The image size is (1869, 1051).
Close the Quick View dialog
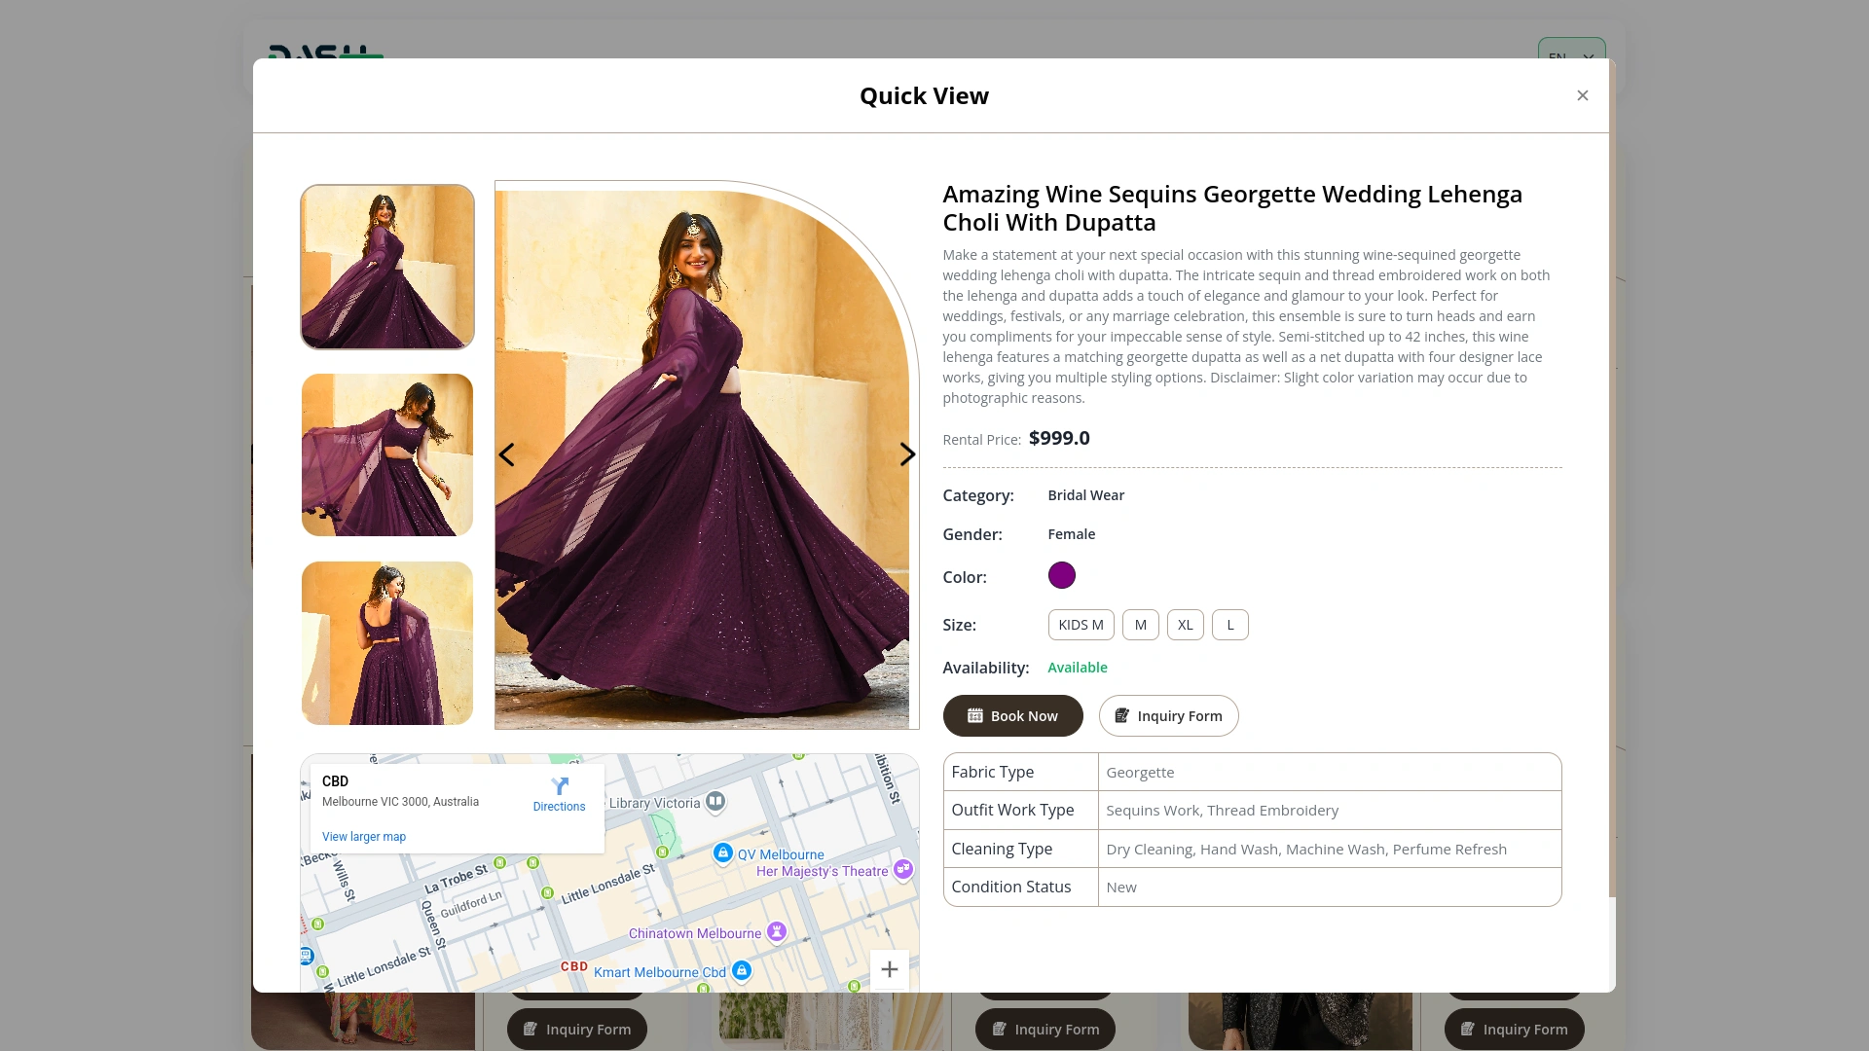click(x=1582, y=95)
